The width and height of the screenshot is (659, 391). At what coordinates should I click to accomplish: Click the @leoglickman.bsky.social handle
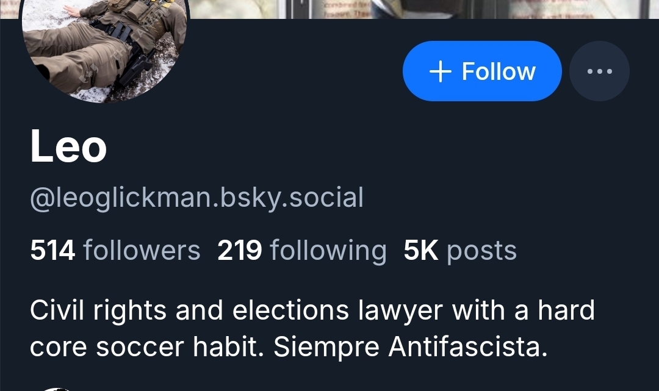tap(196, 198)
